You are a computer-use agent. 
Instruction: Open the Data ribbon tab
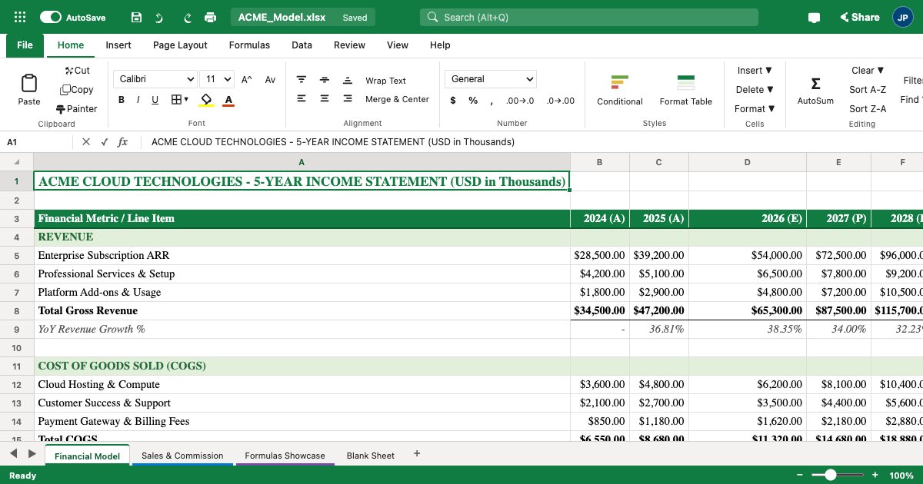point(302,45)
